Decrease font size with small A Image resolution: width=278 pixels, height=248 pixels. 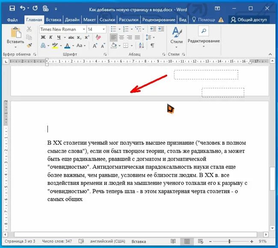click(x=103, y=46)
